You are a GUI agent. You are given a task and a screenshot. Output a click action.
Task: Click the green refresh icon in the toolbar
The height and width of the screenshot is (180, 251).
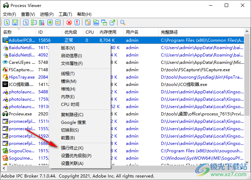(x=7, y=22)
